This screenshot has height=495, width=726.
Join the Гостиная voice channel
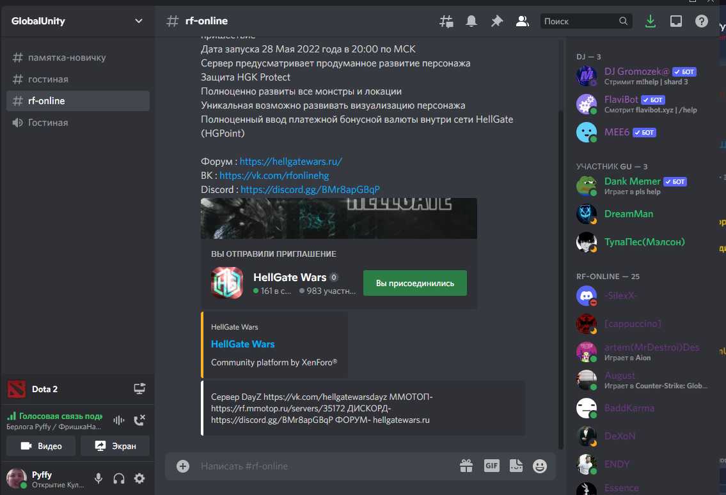click(x=78, y=123)
